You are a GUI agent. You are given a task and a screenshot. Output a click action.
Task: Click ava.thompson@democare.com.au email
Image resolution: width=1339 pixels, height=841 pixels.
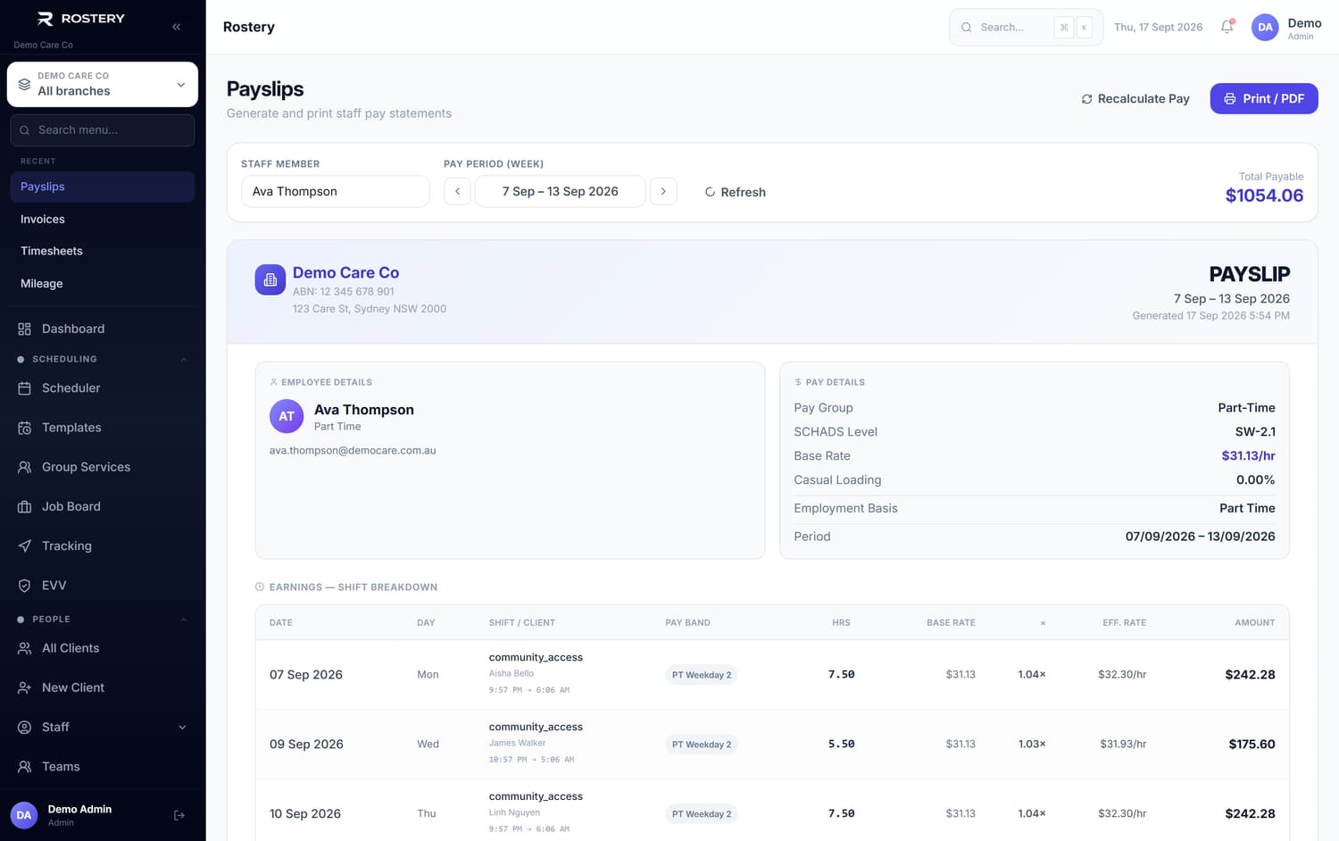tap(353, 451)
